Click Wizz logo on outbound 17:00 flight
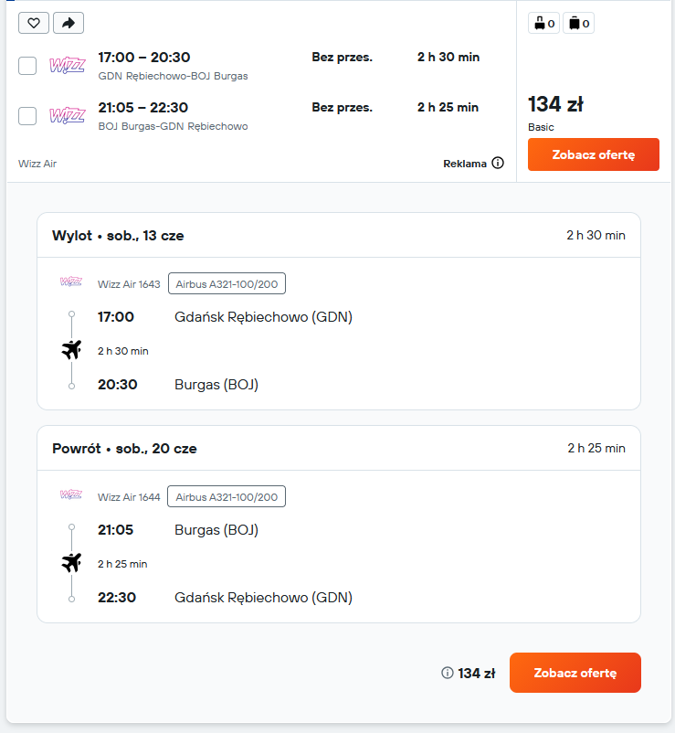The height and width of the screenshot is (733, 675). click(x=68, y=65)
